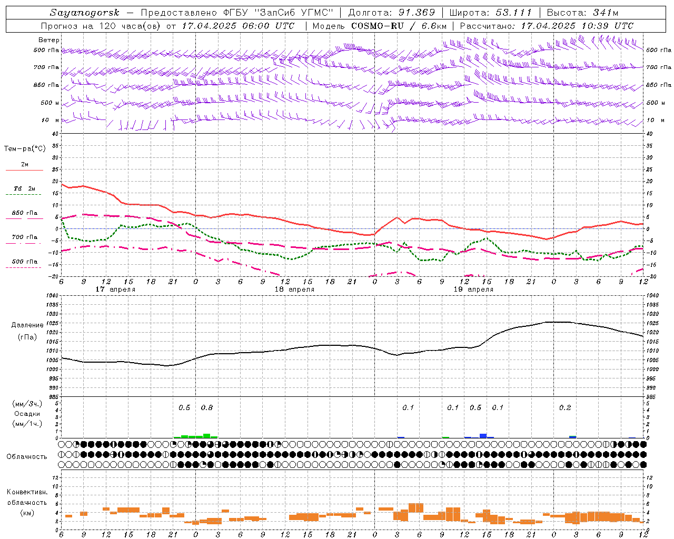
Task: Click the '(гПа)' unit under Давление
Action: coord(27,337)
